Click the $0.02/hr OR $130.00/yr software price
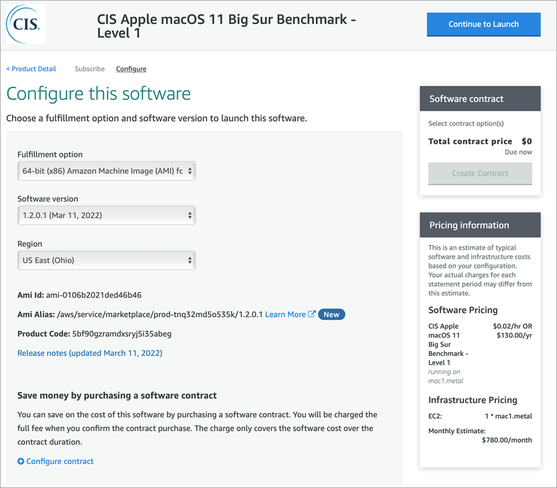 [x=512, y=331]
